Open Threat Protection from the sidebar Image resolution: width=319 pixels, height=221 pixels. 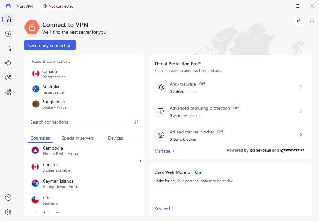click(8, 34)
